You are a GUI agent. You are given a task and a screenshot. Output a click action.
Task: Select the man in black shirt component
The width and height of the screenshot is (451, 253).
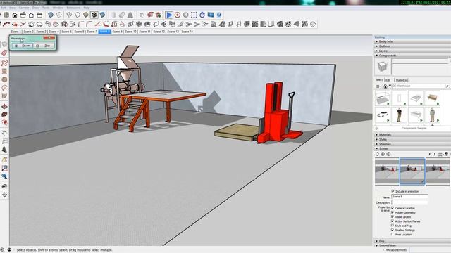(399, 115)
